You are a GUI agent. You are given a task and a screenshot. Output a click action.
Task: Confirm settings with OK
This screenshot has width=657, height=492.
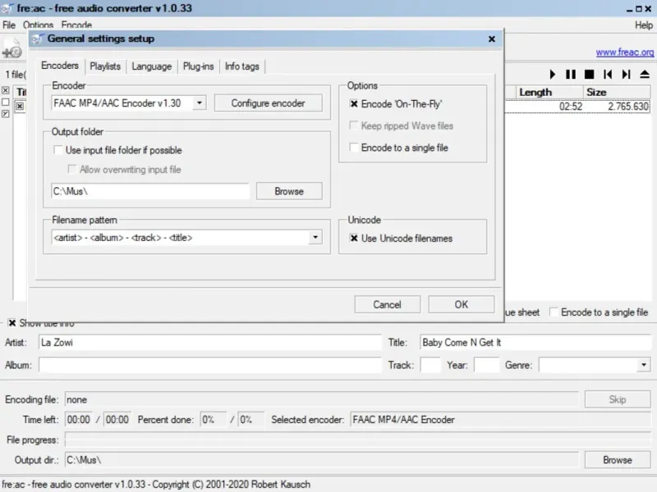pos(462,304)
